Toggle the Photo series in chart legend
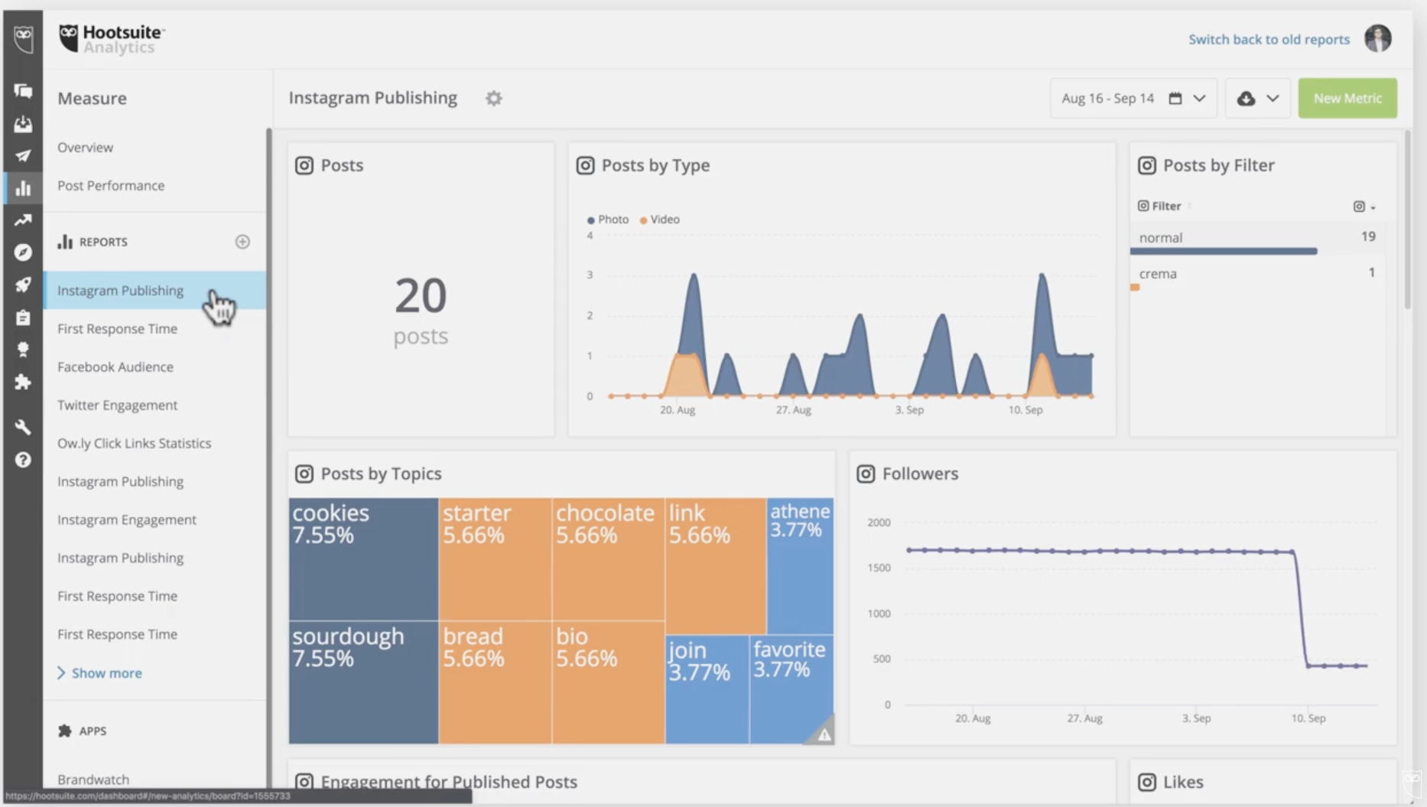 608,220
